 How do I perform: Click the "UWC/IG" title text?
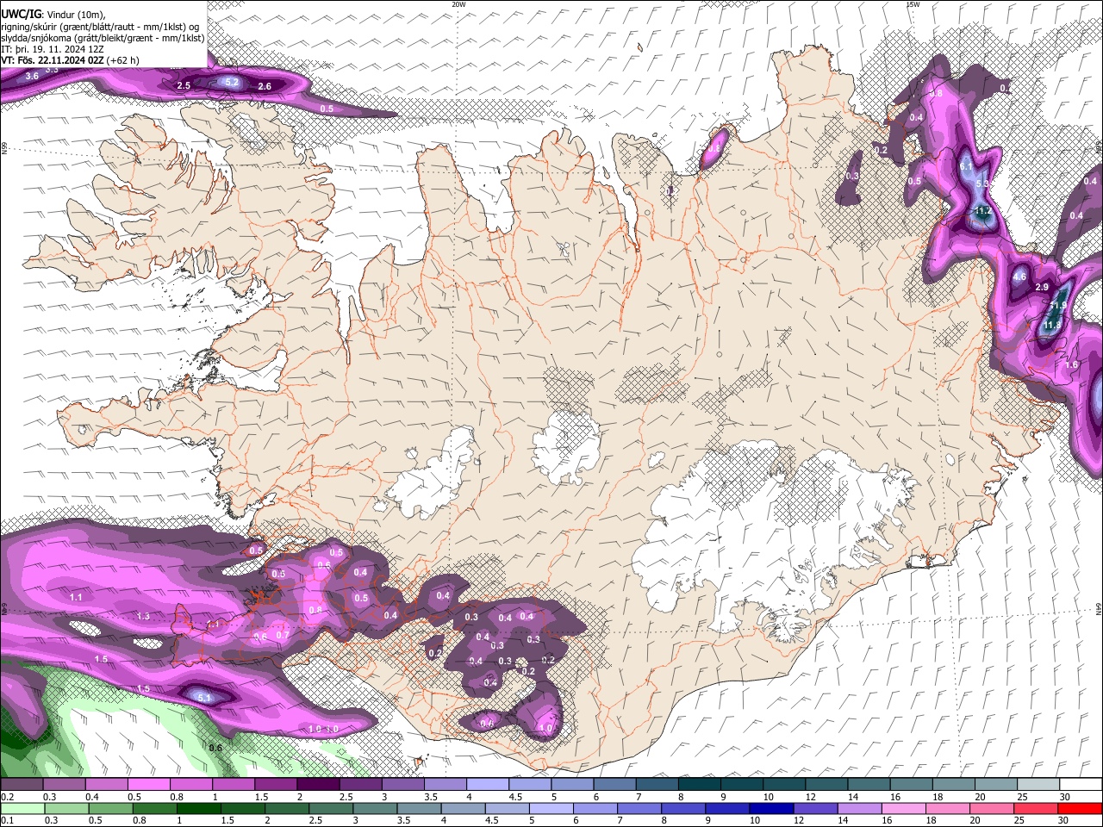21,14
